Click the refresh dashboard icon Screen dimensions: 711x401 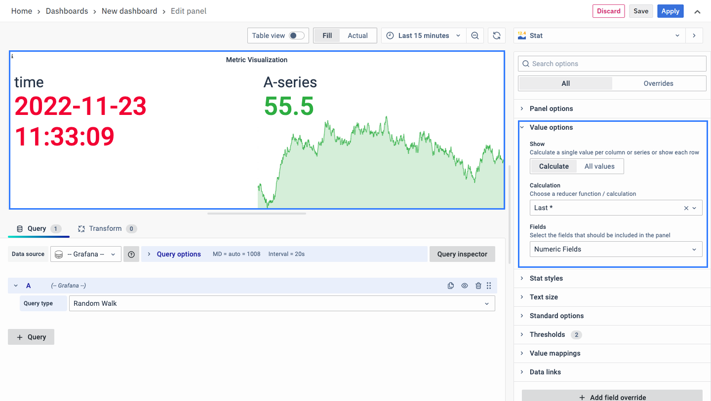(497, 36)
